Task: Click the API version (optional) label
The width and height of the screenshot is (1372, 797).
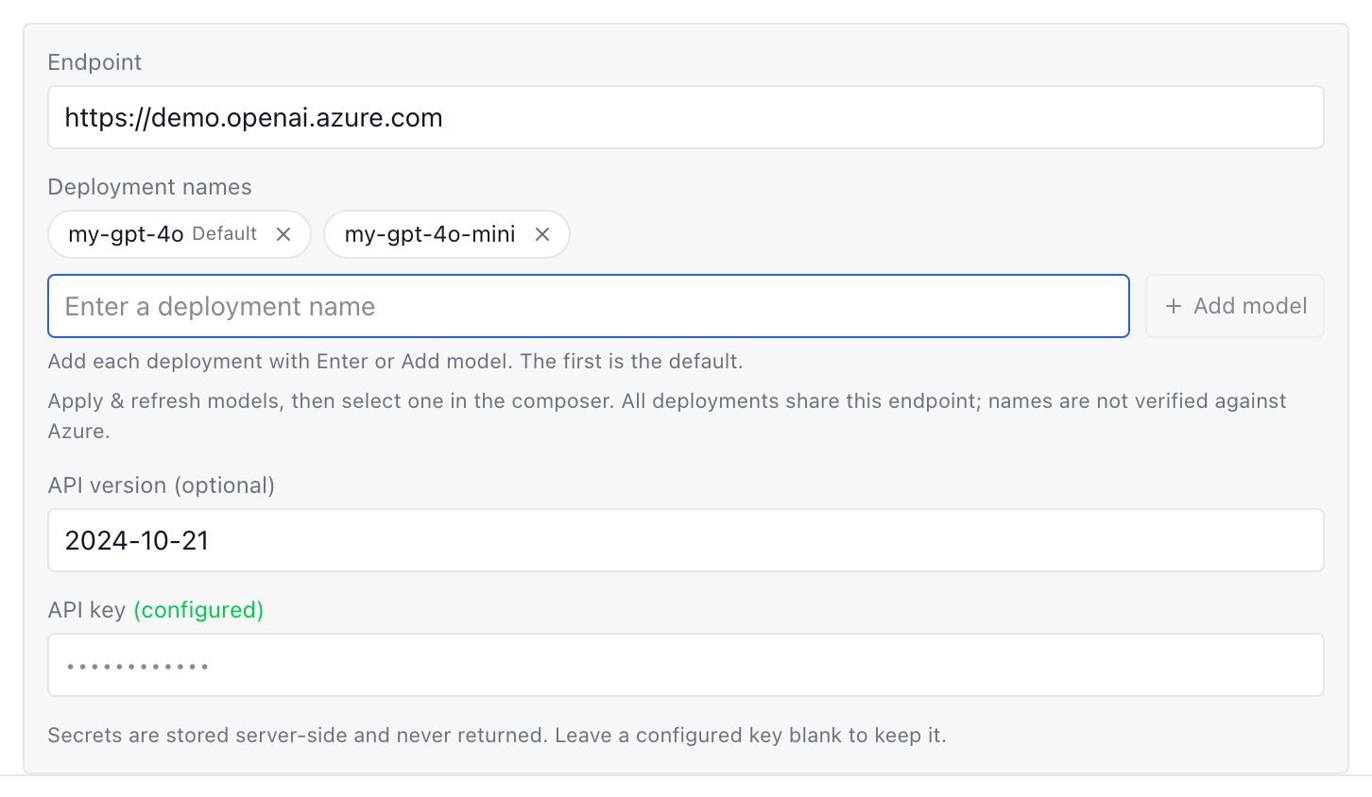Action: tap(162, 485)
